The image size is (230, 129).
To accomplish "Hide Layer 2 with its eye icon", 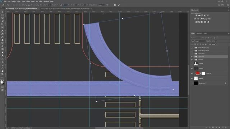I will pos(192,78).
